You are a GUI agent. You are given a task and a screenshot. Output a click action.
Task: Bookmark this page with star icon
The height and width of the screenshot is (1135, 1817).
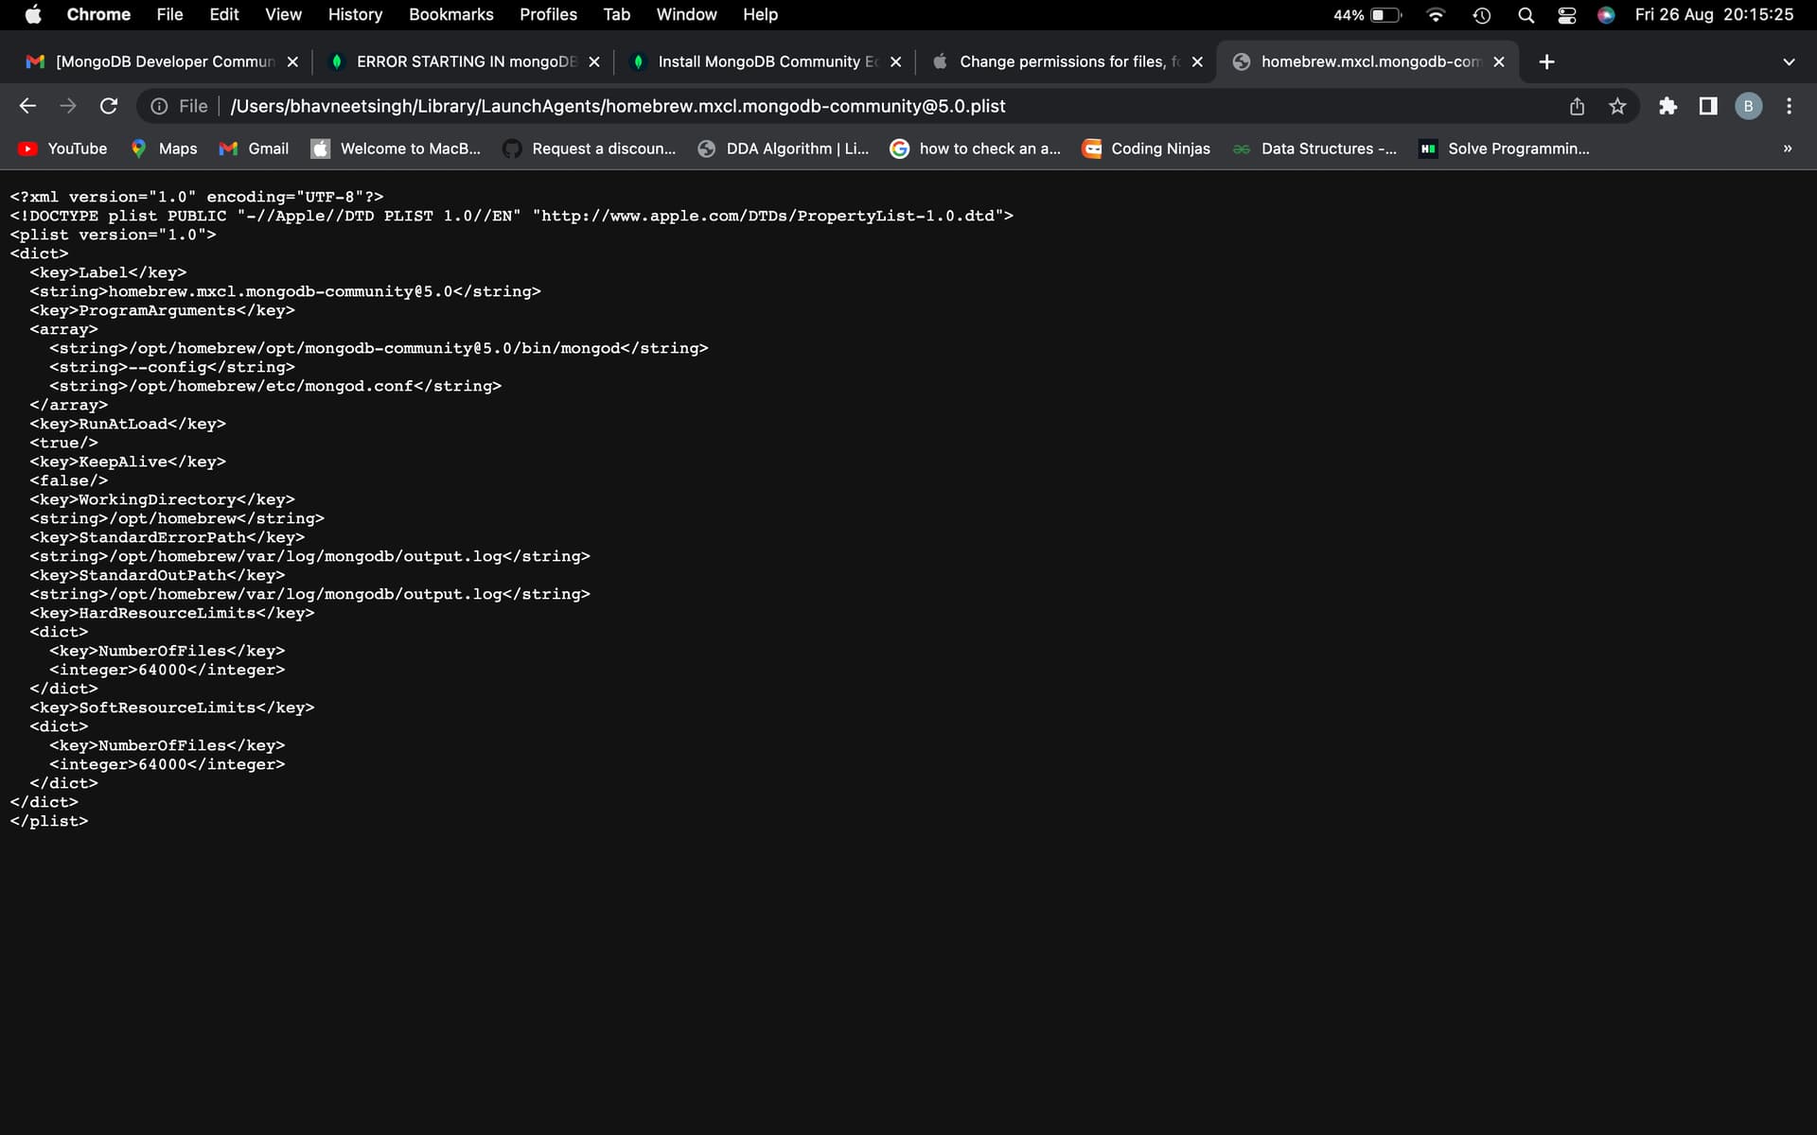tap(1617, 106)
